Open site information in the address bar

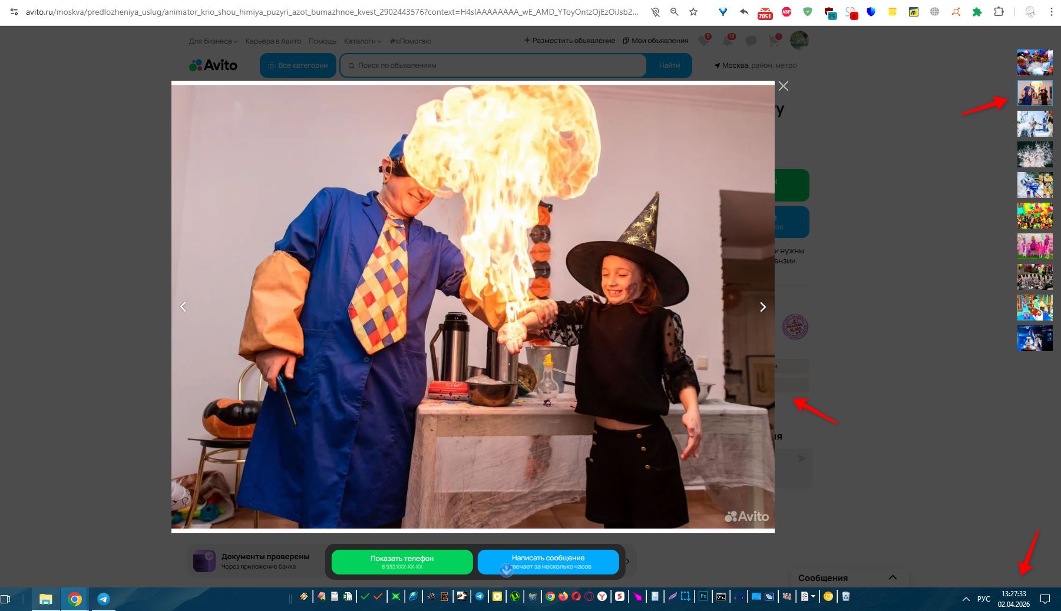14,12
